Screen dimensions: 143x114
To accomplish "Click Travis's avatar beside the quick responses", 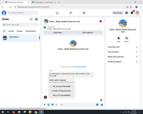I will [45, 97].
